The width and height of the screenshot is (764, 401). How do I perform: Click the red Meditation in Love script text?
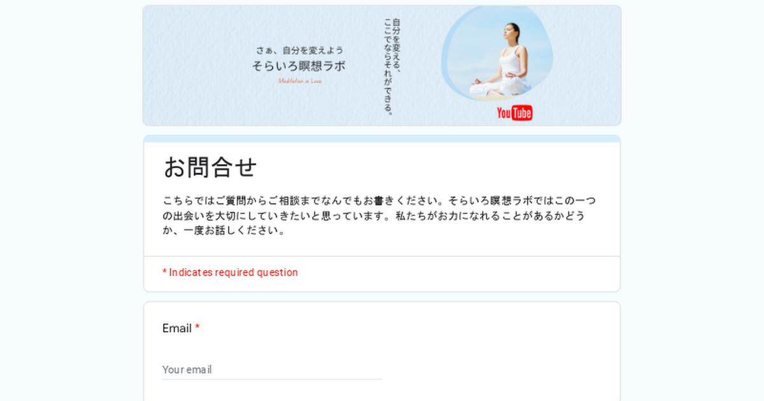(x=300, y=81)
